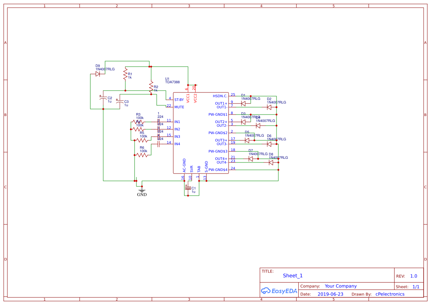Click the MUTE pin label on U1
431x305 pixels.
tap(180, 107)
